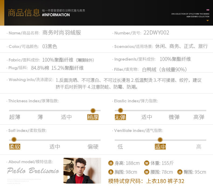
Task: Select the 薄 thickness option
Action: 40,117
